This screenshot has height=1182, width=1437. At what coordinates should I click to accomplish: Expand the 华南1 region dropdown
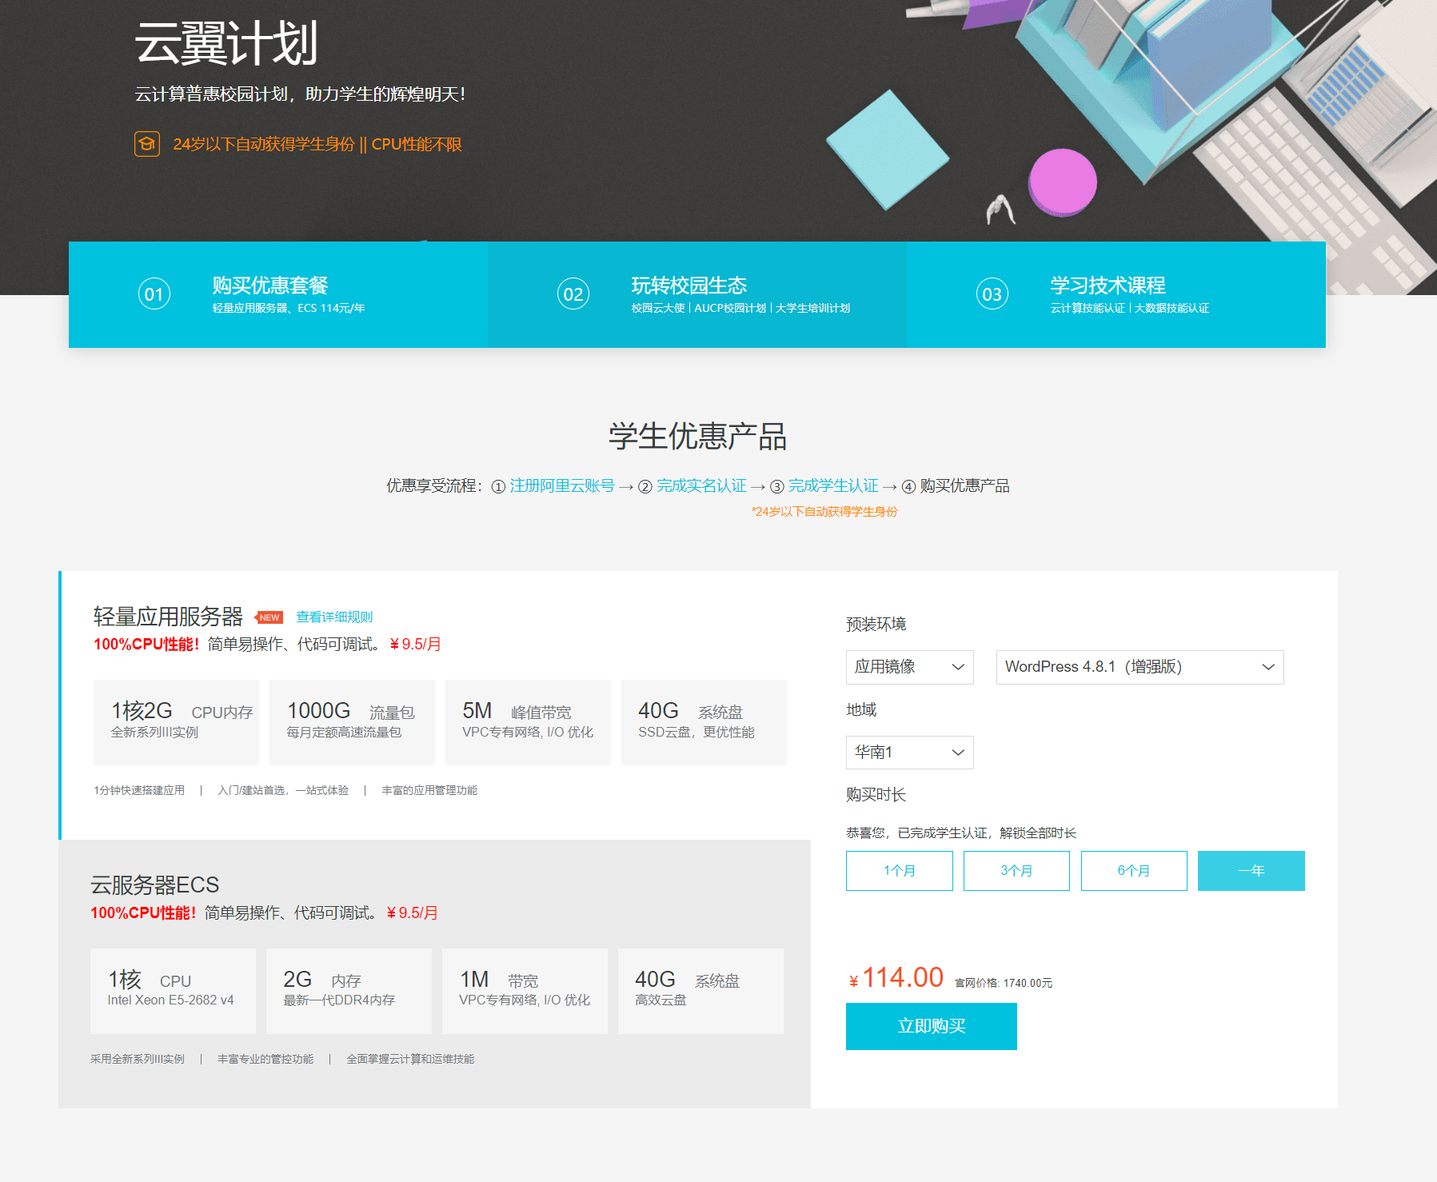tap(910, 753)
